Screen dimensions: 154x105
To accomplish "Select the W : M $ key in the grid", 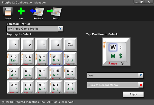I will click(56, 59).
